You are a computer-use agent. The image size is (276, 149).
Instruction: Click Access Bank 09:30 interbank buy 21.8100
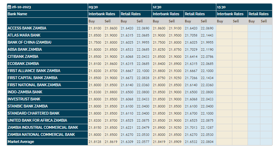point(95,28)
